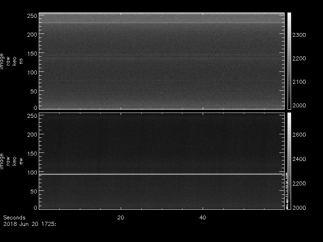Viewport: 323px width, 242px height.
Task: Click the 200 tick label on ew keogram axis
Action: point(32,135)
